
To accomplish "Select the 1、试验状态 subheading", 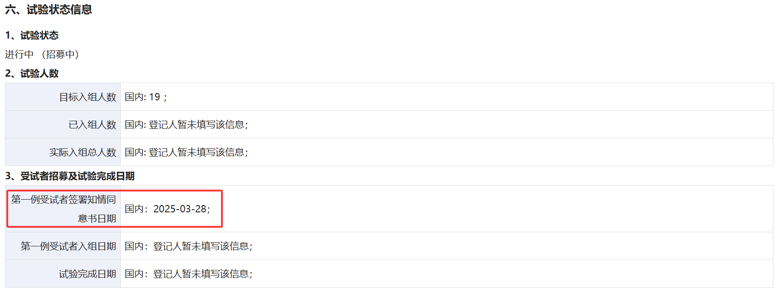I will click(x=32, y=35).
